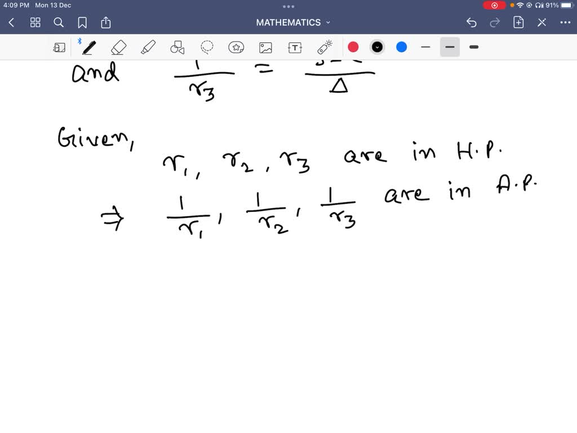This screenshot has width=577, height=433.
Task: Select the Pen tool
Action: (x=88, y=47)
